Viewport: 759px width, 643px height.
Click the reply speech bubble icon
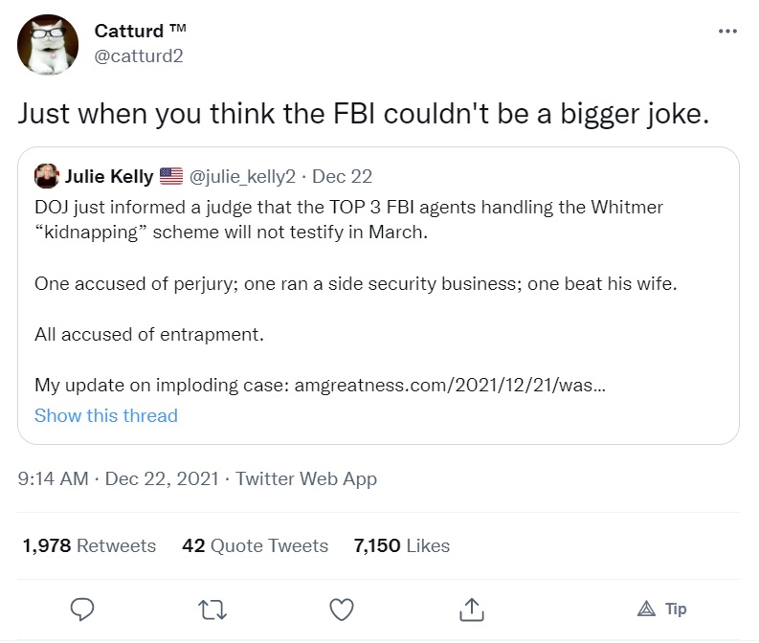[x=82, y=609]
